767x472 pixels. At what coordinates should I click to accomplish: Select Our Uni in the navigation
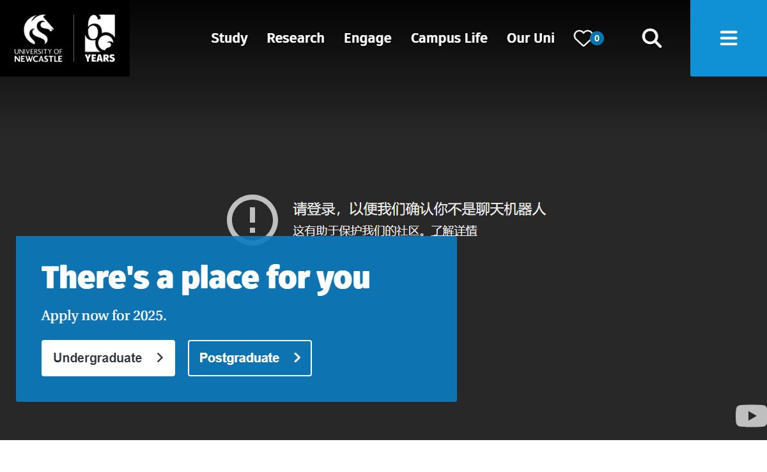point(531,38)
